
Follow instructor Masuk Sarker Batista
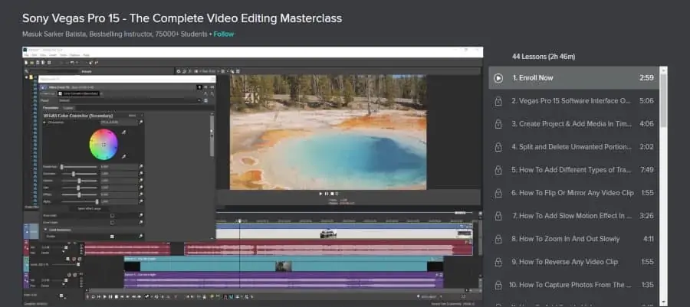pos(224,34)
